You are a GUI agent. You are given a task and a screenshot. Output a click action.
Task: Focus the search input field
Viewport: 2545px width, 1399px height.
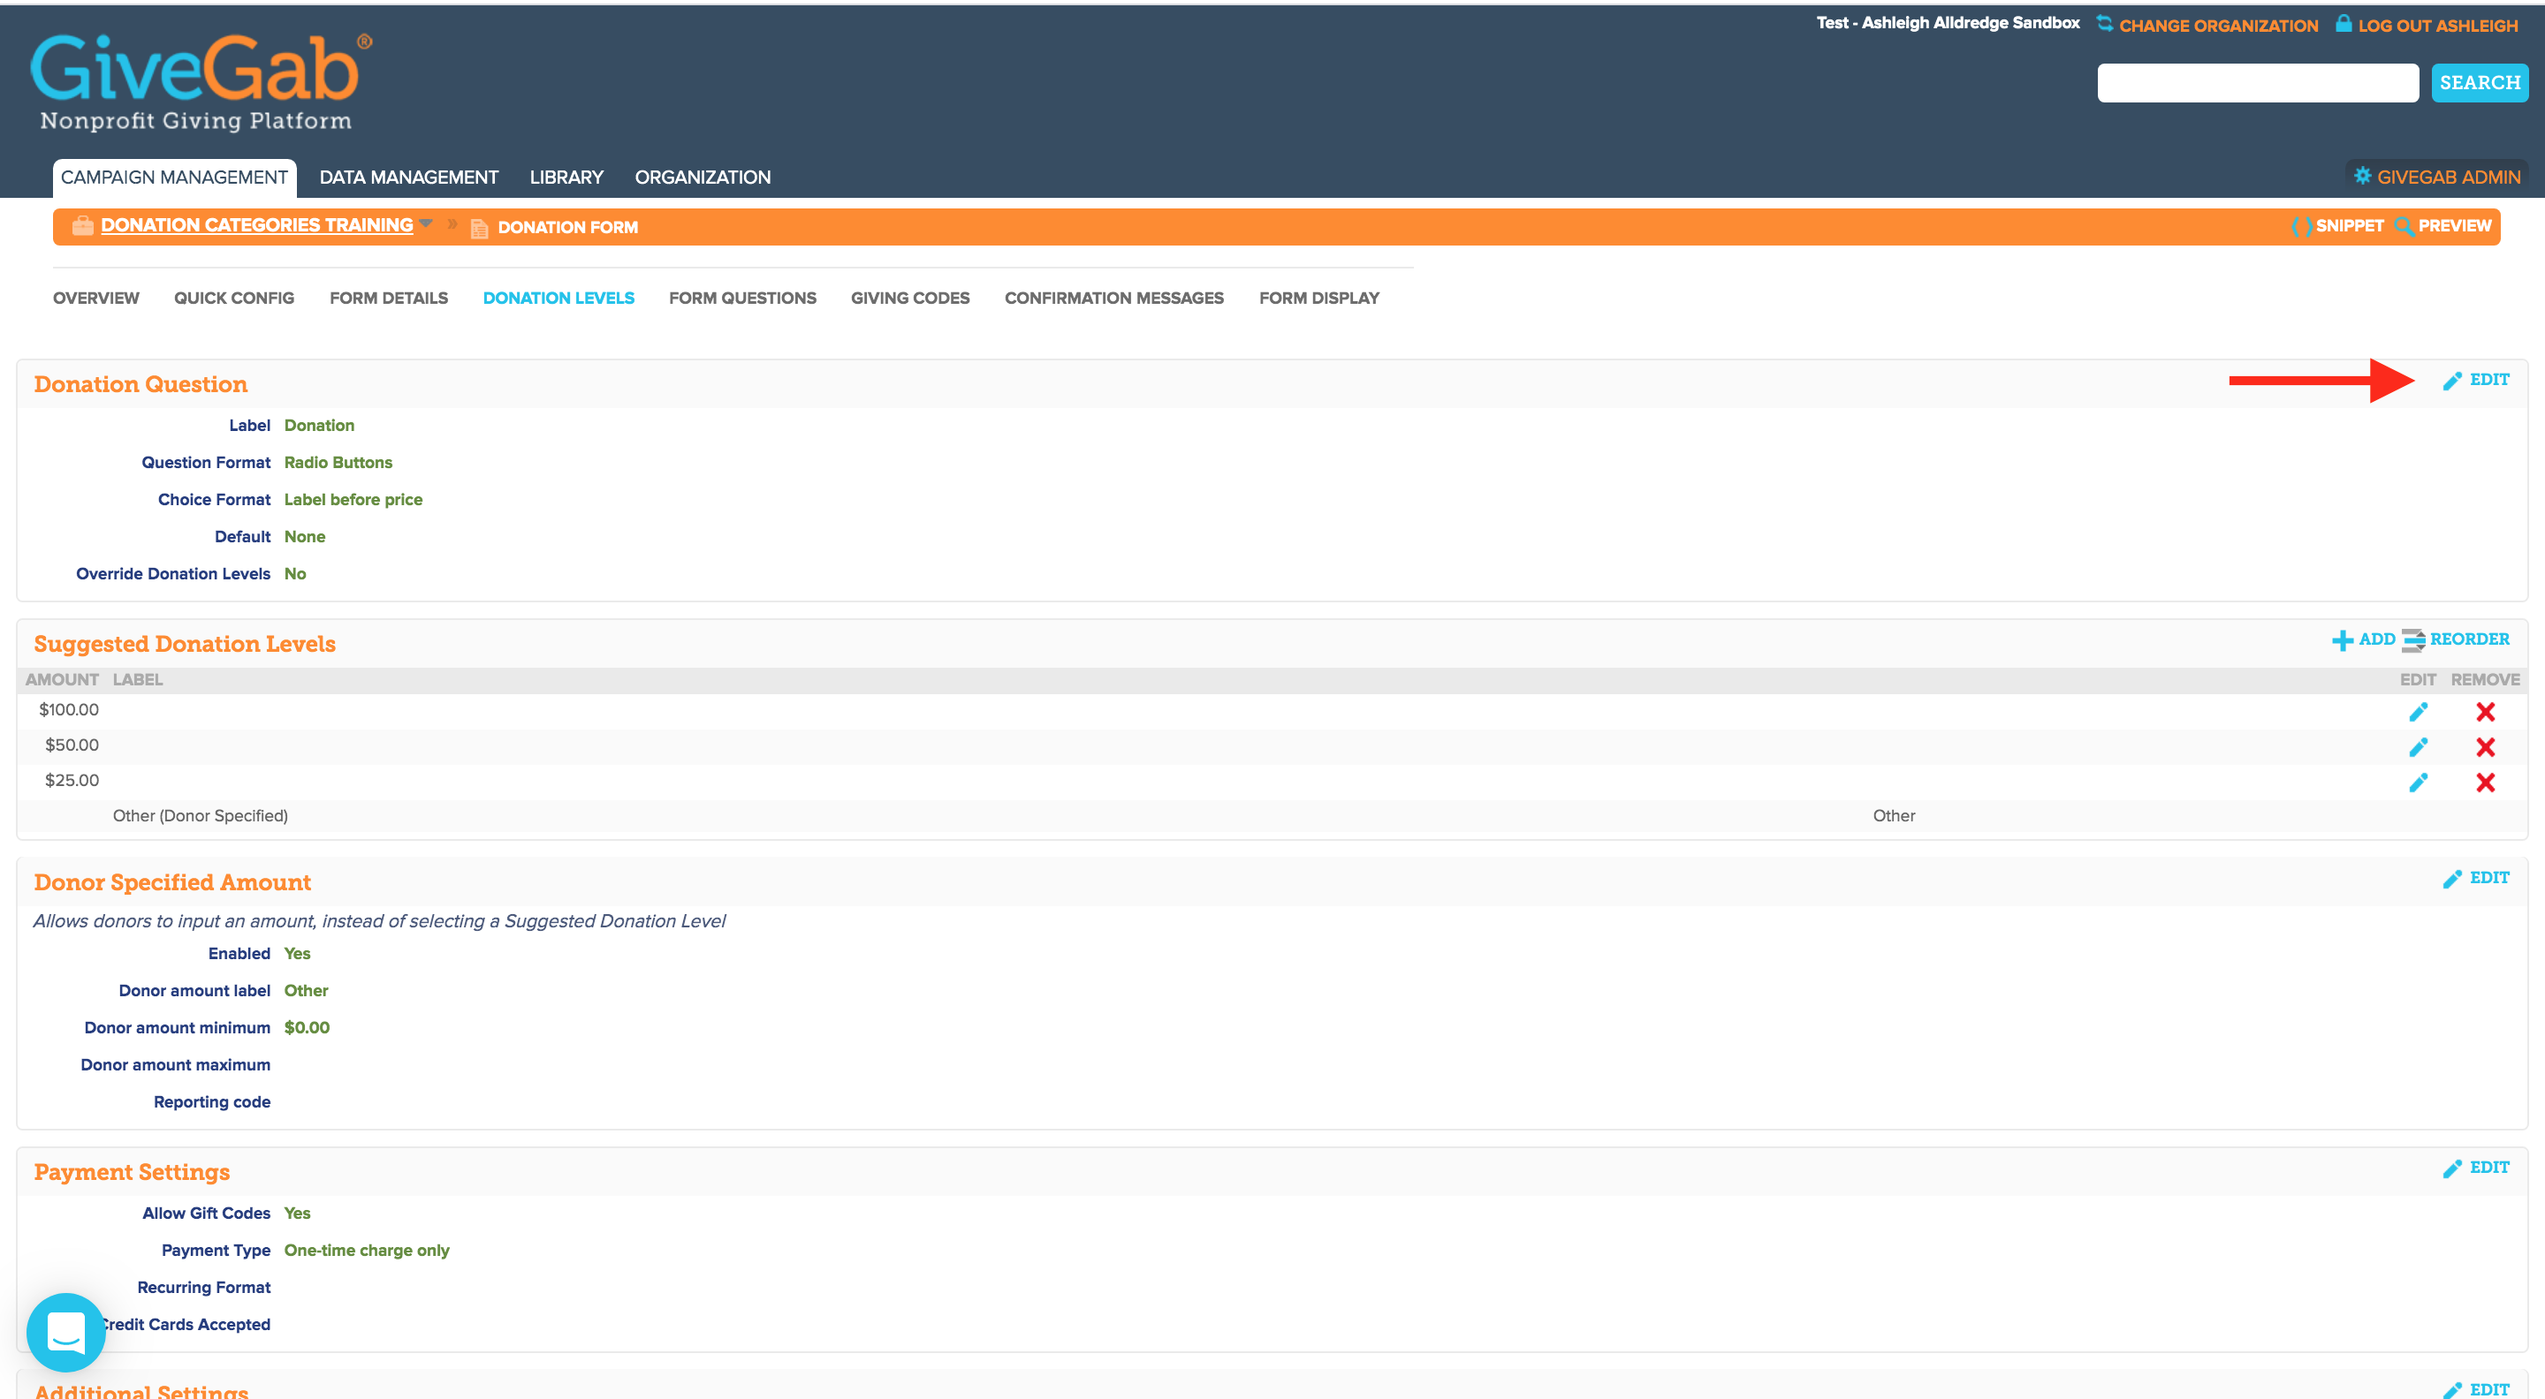[2258, 83]
